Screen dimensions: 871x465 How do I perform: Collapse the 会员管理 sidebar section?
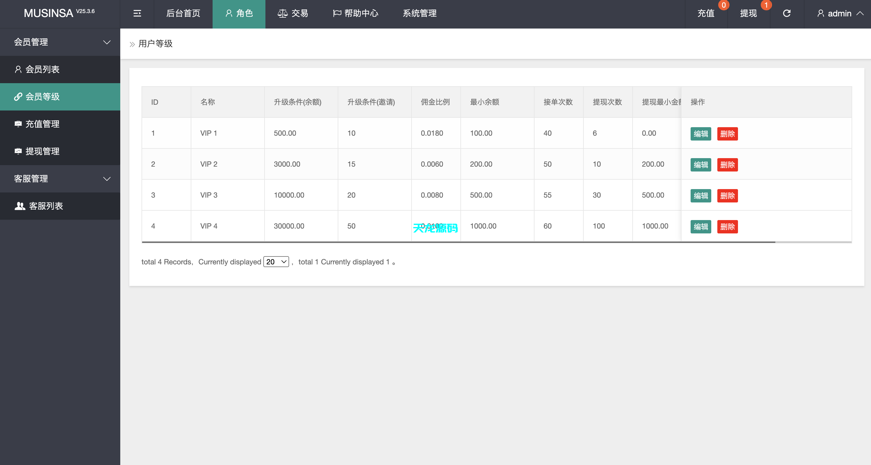click(x=107, y=42)
